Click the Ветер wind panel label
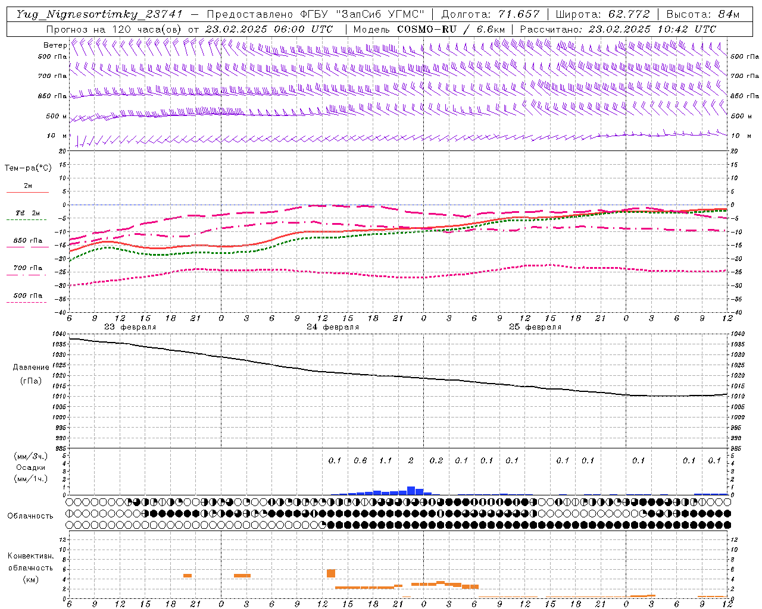Image resolution: width=762 pixels, height=609 pixels. pos(55,45)
